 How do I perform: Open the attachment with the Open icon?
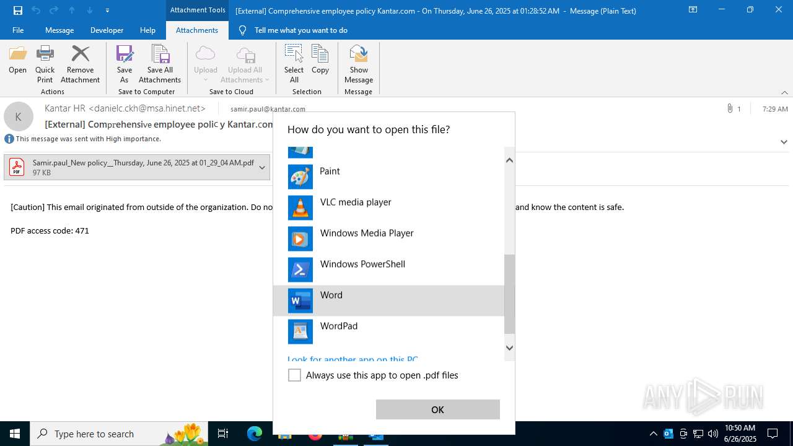click(x=17, y=60)
